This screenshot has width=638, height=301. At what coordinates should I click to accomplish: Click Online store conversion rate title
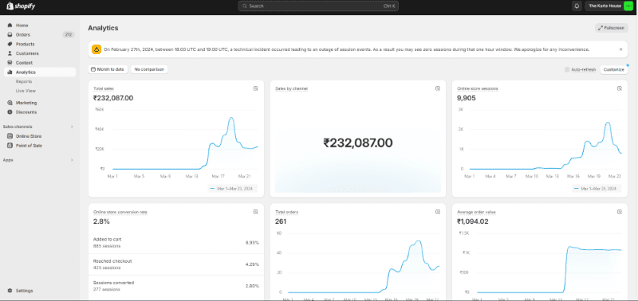(120, 212)
